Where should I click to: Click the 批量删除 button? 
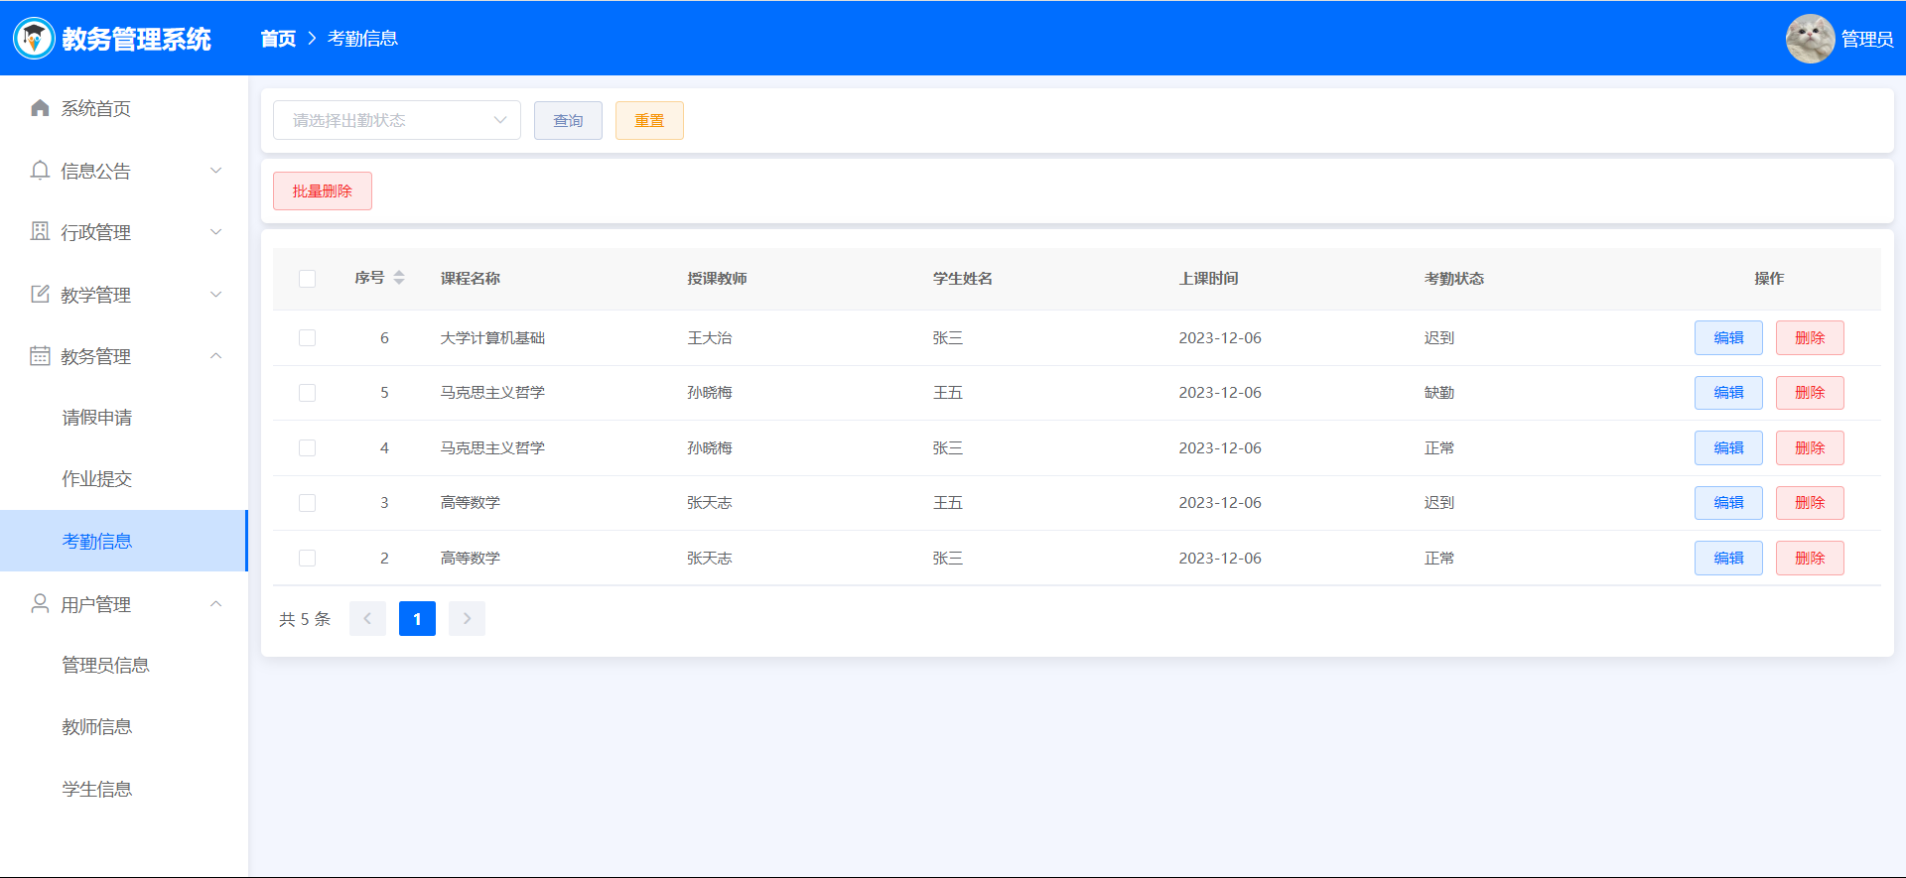[x=323, y=190]
